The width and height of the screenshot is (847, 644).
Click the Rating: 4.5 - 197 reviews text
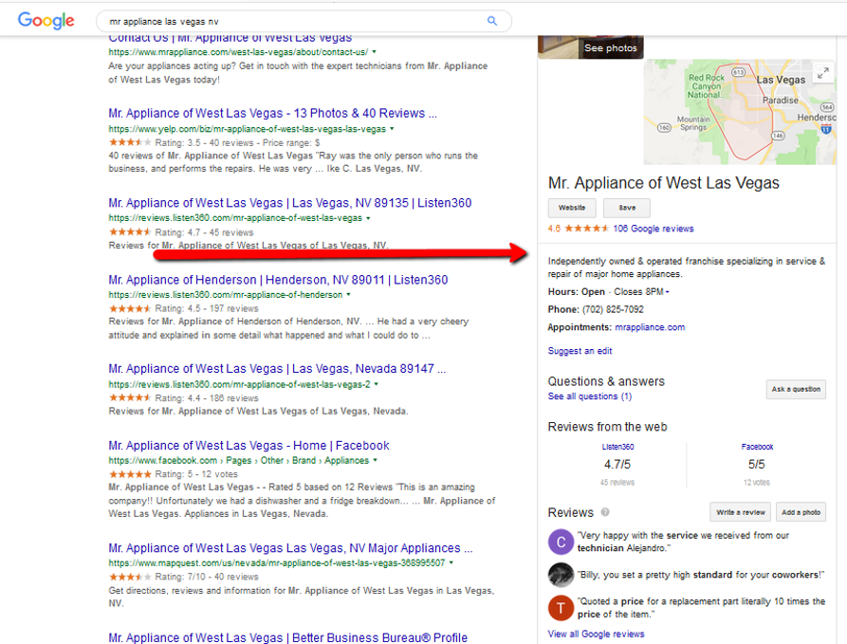207,308
